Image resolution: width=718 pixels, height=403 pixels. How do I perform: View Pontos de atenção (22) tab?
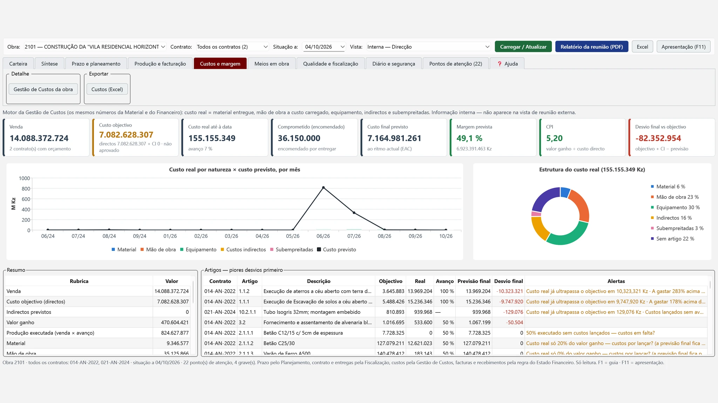click(455, 64)
